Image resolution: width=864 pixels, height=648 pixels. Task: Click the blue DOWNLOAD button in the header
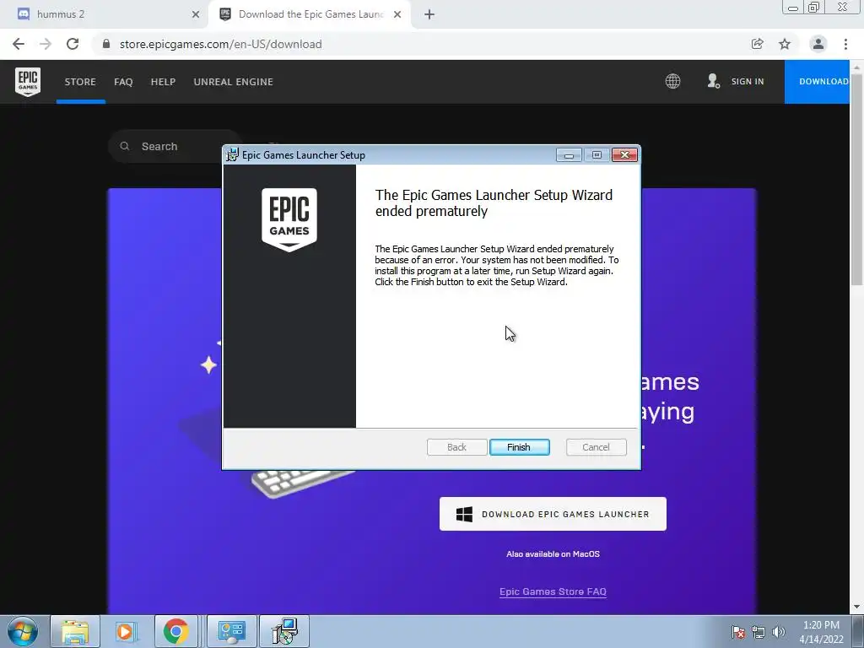click(817, 82)
